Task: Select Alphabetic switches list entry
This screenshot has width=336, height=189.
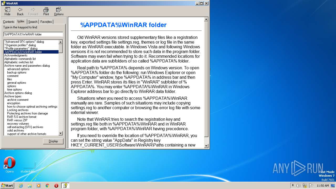Action: 19,62
